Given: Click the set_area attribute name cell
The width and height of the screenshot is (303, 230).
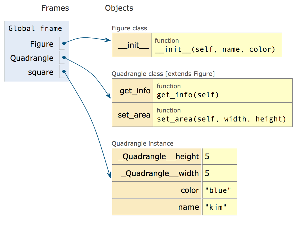Looking at the screenshot, I should pos(132,115).
